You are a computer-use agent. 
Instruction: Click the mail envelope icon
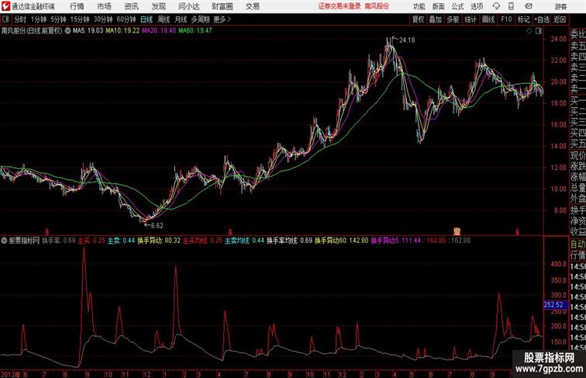coord(529,6)
